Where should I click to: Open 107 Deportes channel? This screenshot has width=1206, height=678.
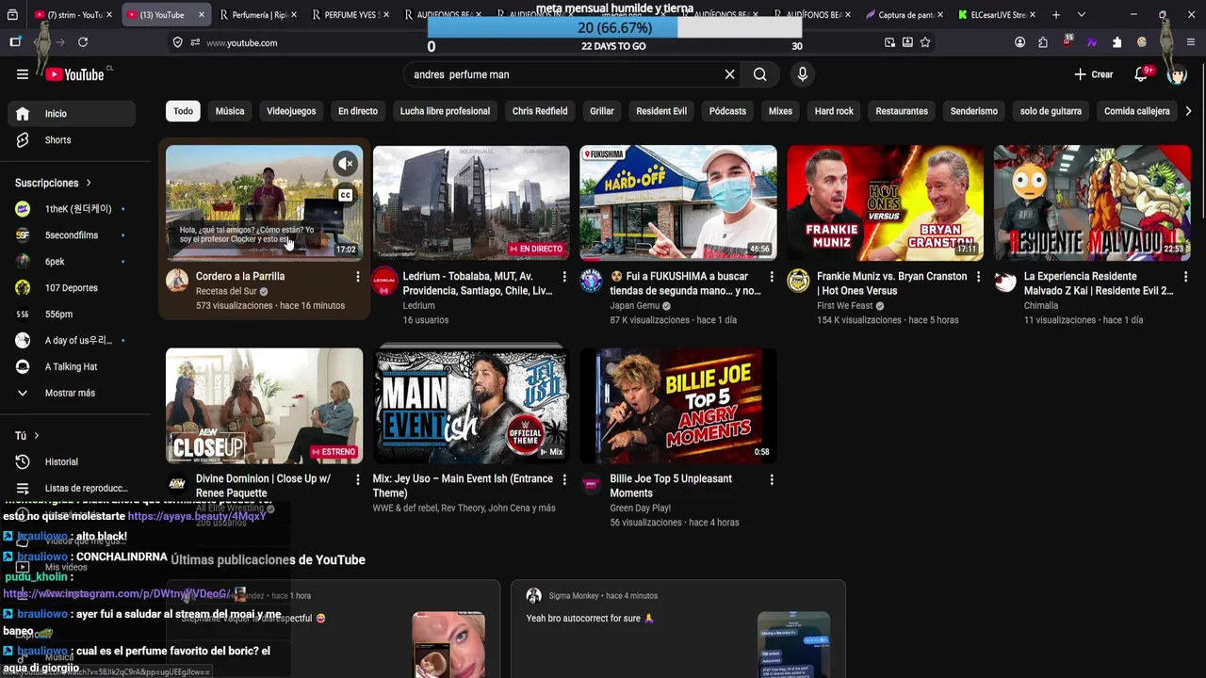click(x=72, y=288)
